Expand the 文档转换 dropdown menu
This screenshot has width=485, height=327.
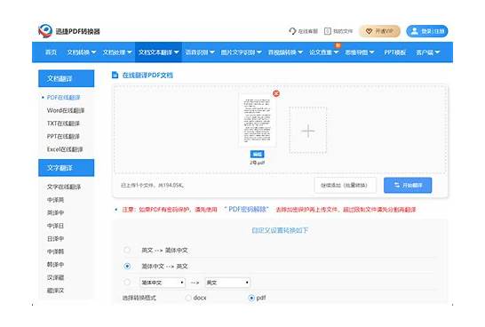82,52
